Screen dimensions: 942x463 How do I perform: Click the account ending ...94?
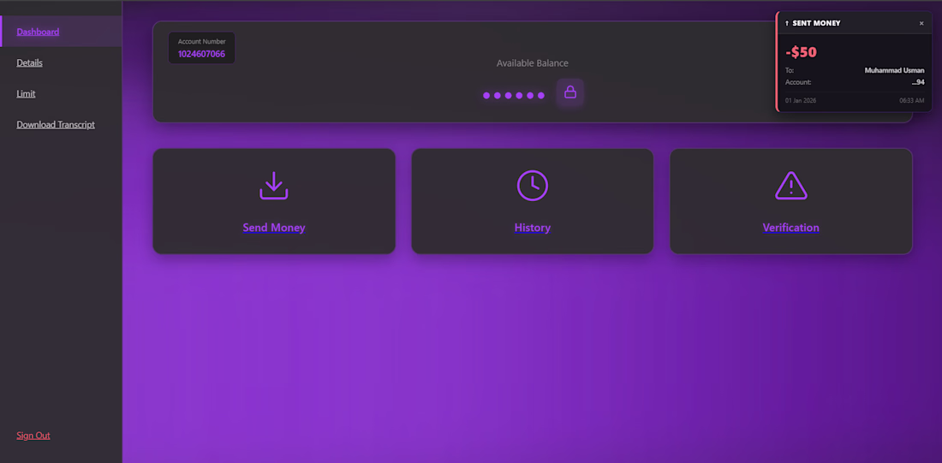coord(918,82)
